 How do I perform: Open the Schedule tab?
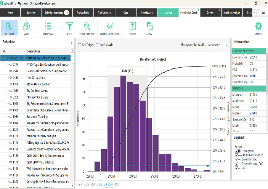coord(31,13)
